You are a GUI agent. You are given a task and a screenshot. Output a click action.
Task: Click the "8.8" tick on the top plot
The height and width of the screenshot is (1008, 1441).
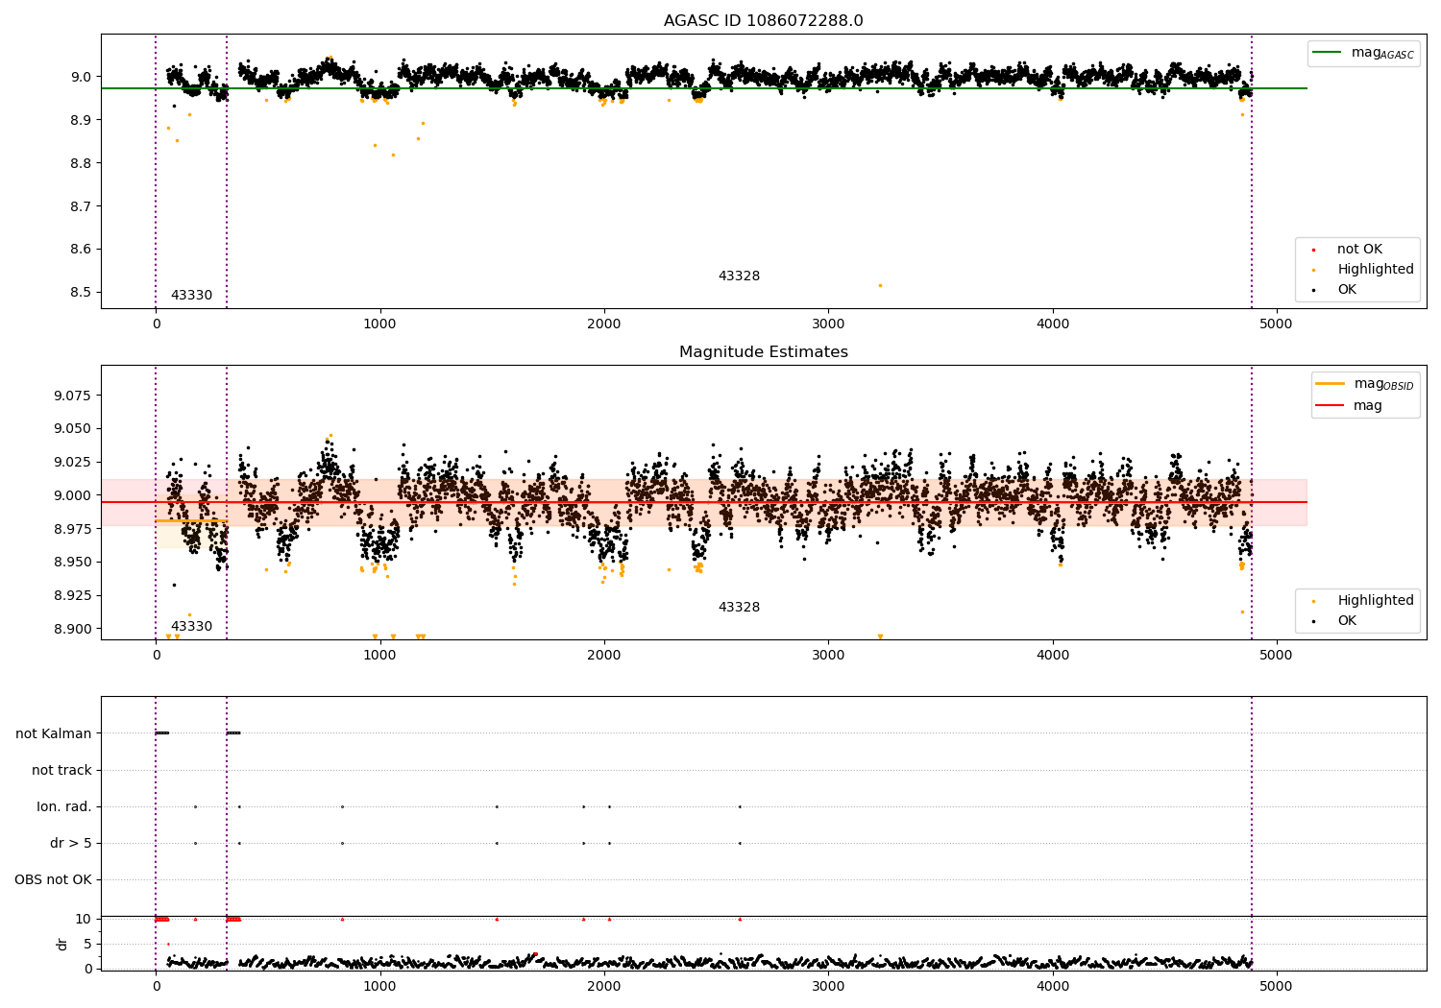point(81,163)
